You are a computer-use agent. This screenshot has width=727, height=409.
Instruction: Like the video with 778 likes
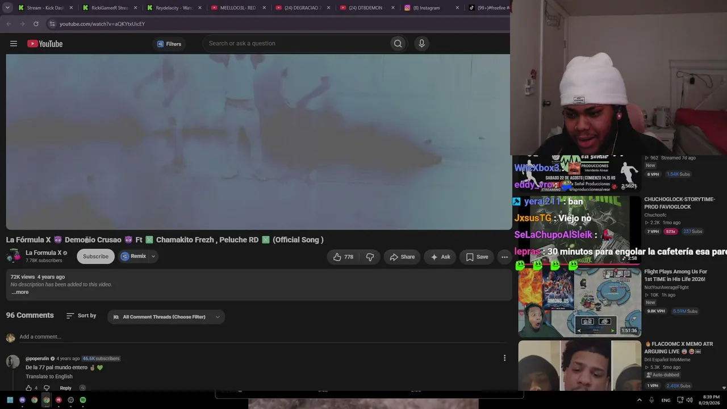(x=343, y=257)
